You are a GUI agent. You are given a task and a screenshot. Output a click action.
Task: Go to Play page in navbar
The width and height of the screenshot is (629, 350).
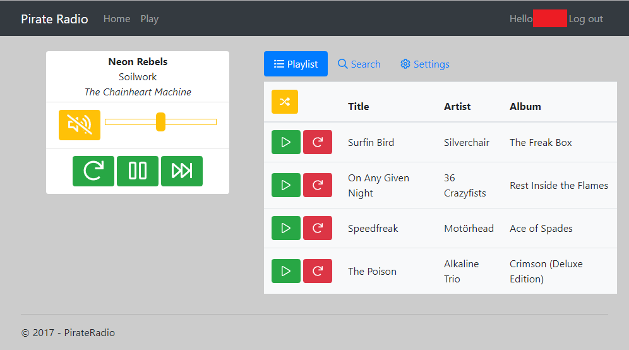[150, 19]
